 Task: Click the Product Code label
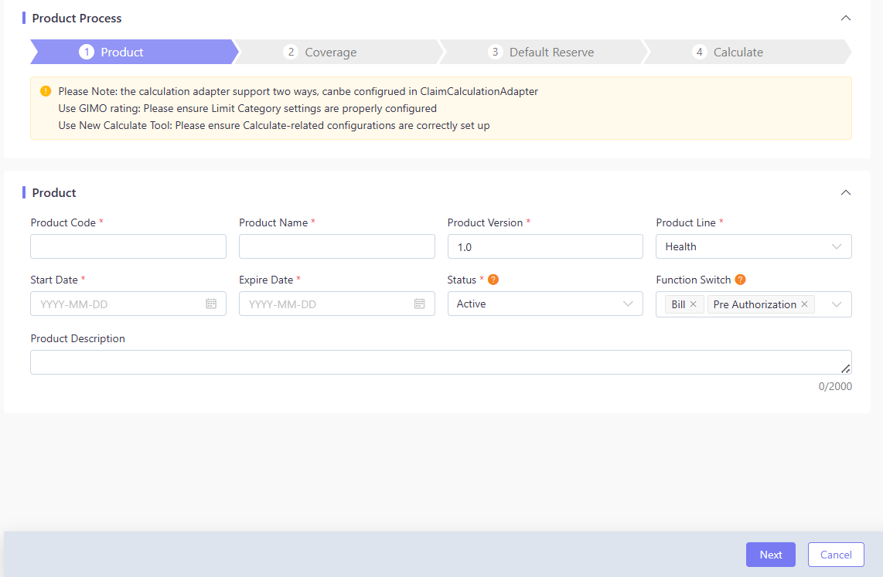click(63, 222)
